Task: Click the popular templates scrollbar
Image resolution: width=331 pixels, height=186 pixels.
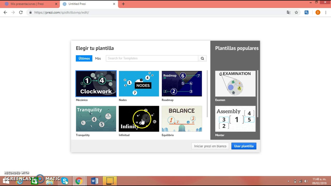Action: tap(258, 94)
